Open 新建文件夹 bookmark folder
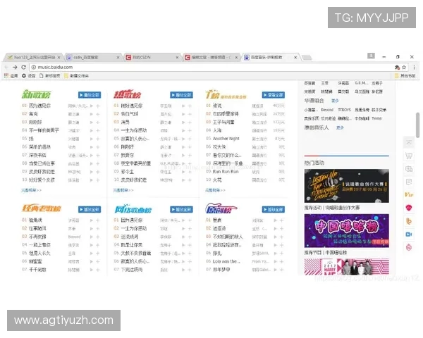423x338 pixels. click(76, 76)
